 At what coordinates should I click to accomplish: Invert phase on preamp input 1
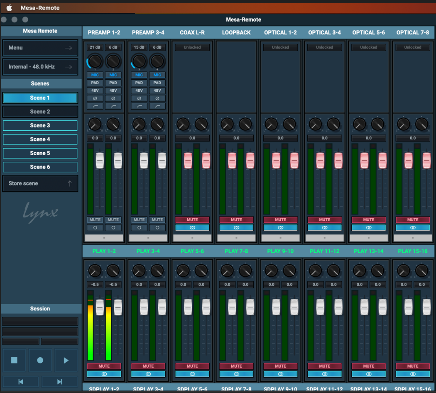95,98
